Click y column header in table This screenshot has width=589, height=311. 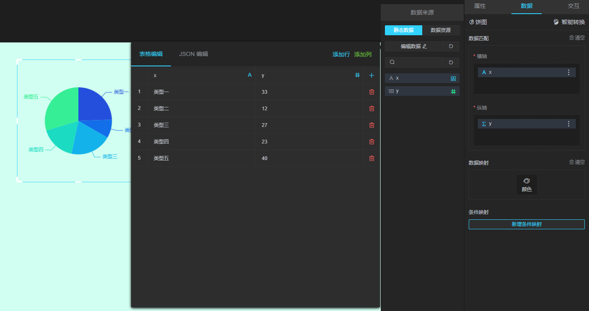click(x=309, y=75)
